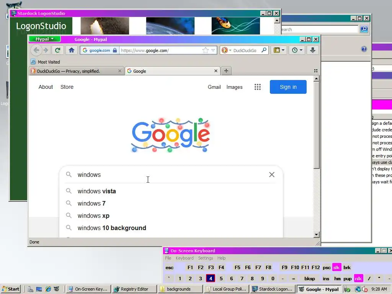392x294 pixels.
Task: Click the page scrollbar up arrow in Mypal
Action: [x=316, y=79]
